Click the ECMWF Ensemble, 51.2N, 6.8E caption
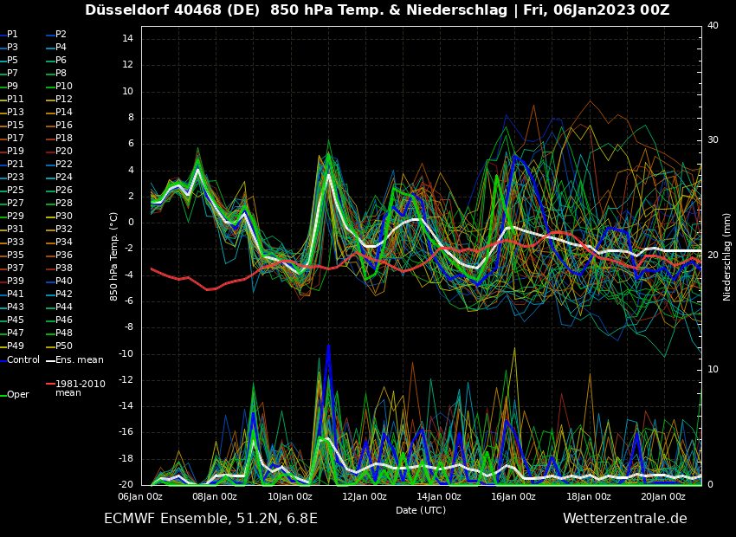Image resolution: width=736 pixels, height=537 pixels. pos(210,519)
